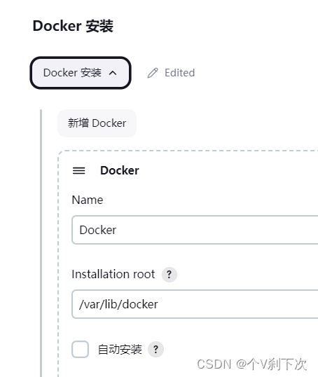The width and height of the screenshot is (318, 377).
Task: Click the CSDN watermark text
Action: pos(252,364)
